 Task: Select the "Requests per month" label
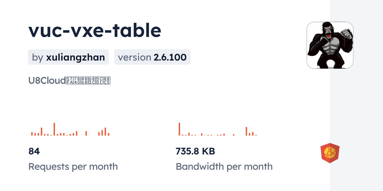[x=73, y=167]
